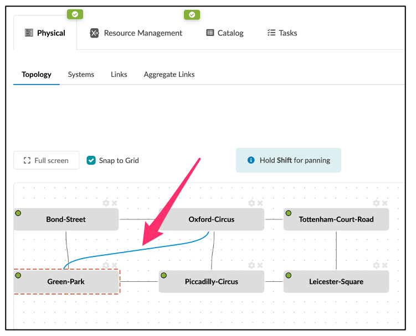
Task: Open settings gear for Leicester-Square node
Action: click(x=376, y=265)
